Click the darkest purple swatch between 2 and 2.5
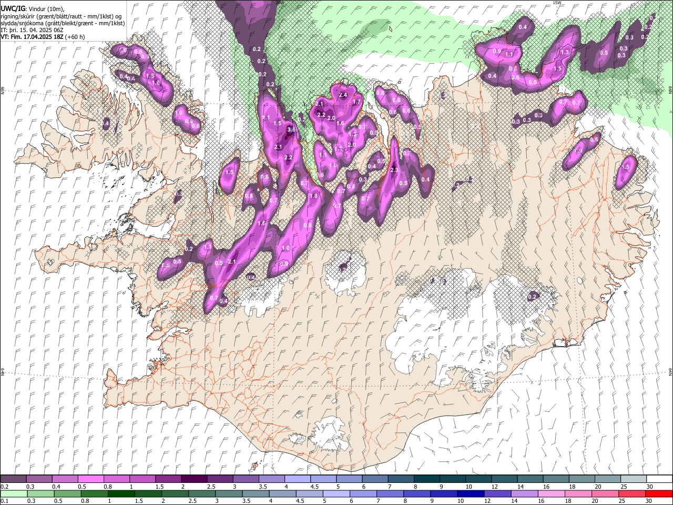This screenshot has height=505, width=673. coord(194,479)
